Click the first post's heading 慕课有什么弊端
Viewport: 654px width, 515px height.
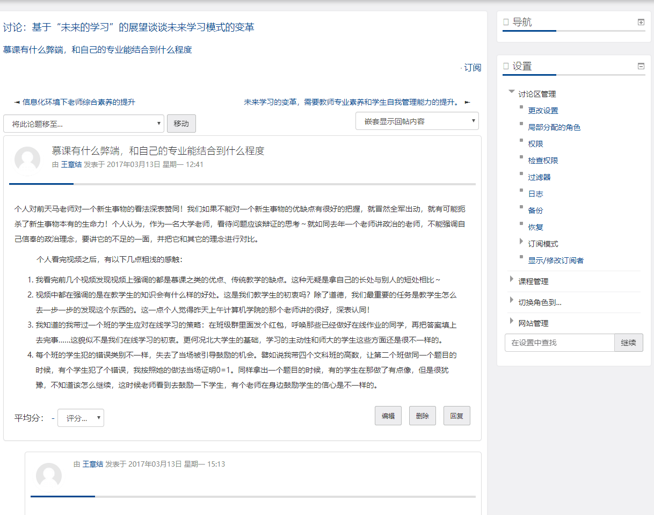[x=158, y=151]
